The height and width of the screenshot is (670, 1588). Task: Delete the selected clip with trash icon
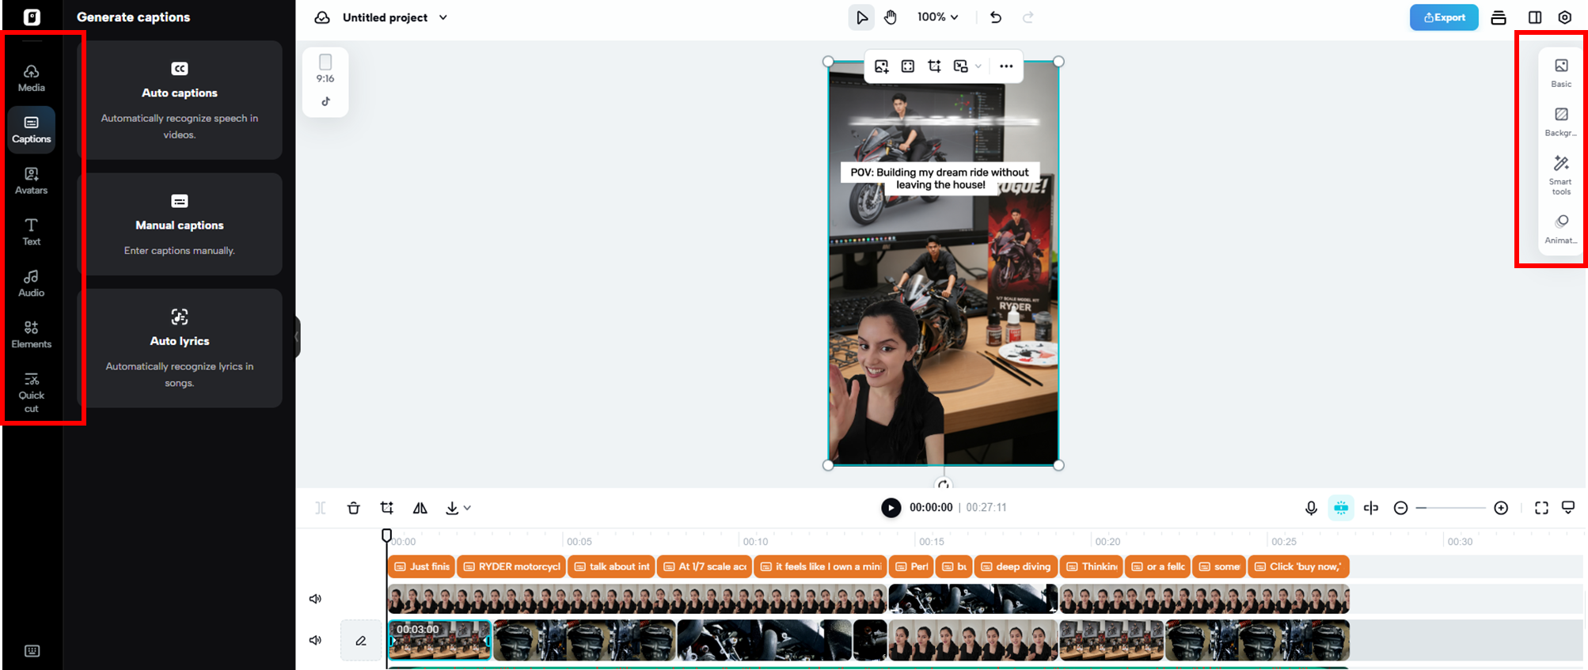(x=354, y=508)
